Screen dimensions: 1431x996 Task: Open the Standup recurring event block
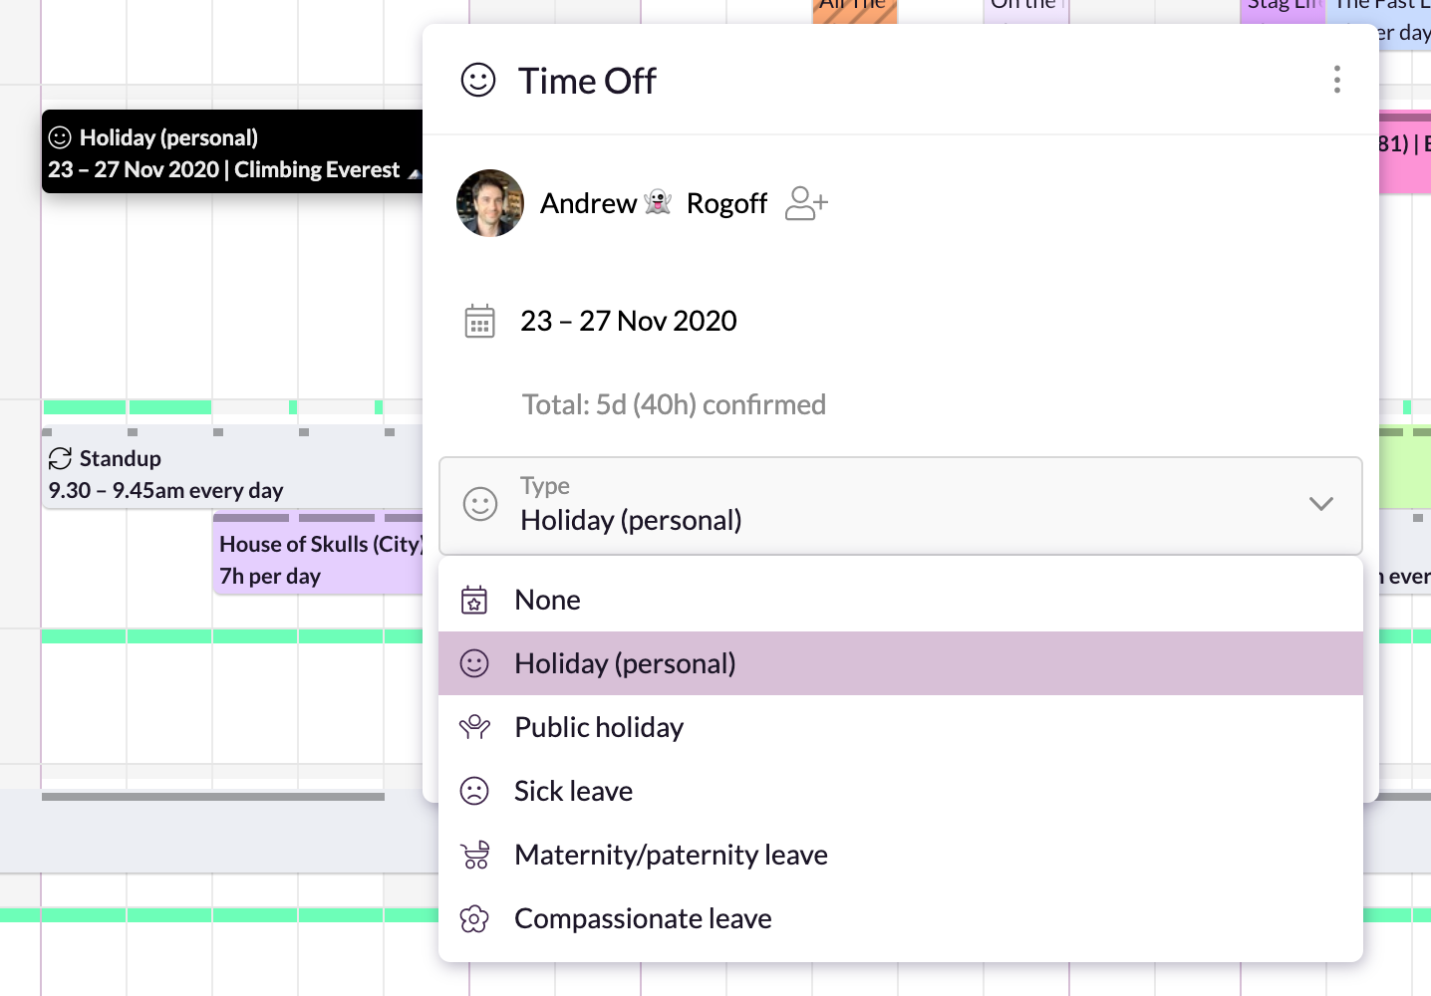point(199,474)
